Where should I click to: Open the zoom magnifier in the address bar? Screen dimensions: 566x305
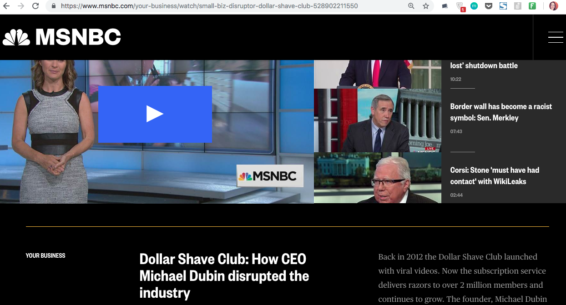click(x=411, y=6)
